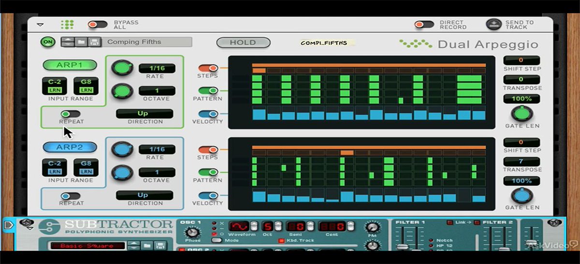Click the Comping Fifths patch name field
The image size is (580, 264).
point(147,42)
